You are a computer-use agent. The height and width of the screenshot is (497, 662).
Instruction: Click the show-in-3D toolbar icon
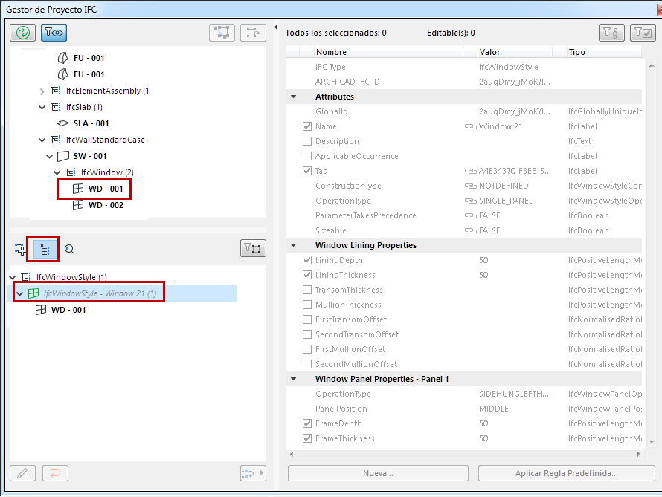[253, 33]
